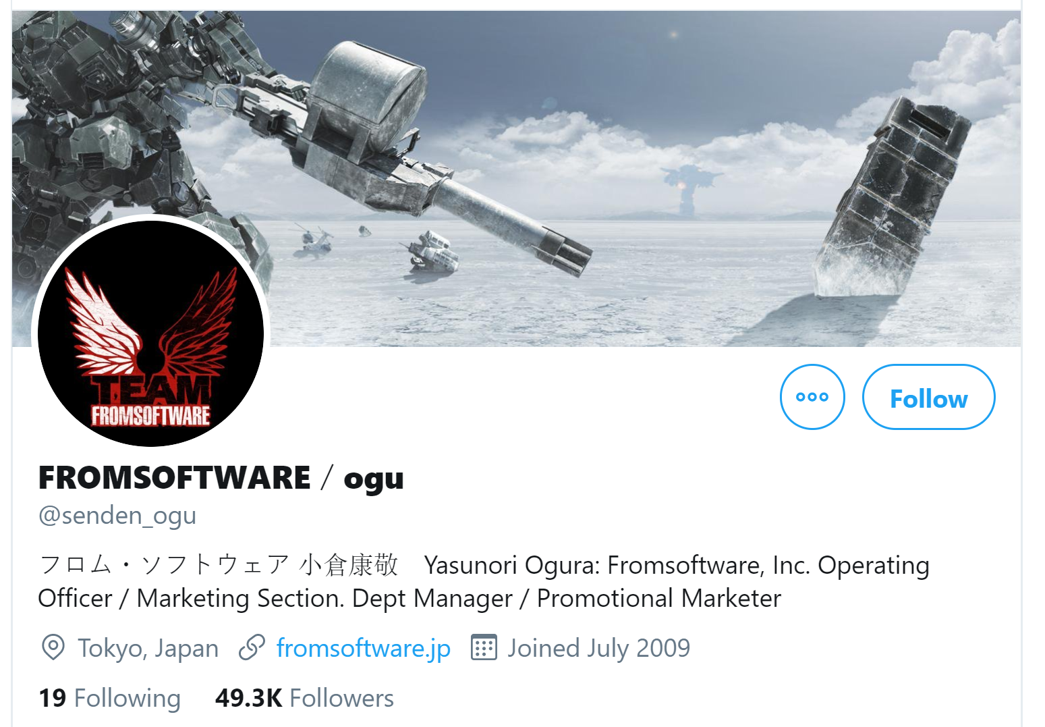Click the Joined July 2009 text
The width and height of the screenshot is (1045, 727).
pyautogui.click(x=599, y=648)
